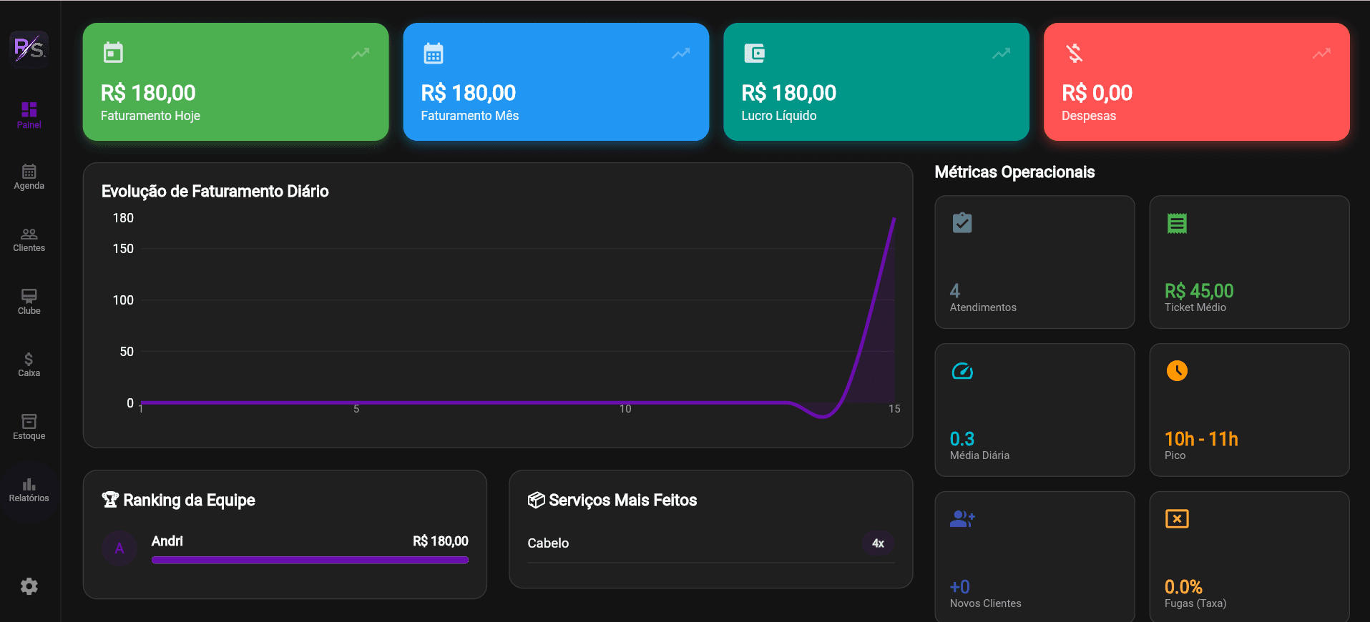The image size is (1370, 622).
Task: Go to Clientes in sidebar
Action: [x=29, y=240]
